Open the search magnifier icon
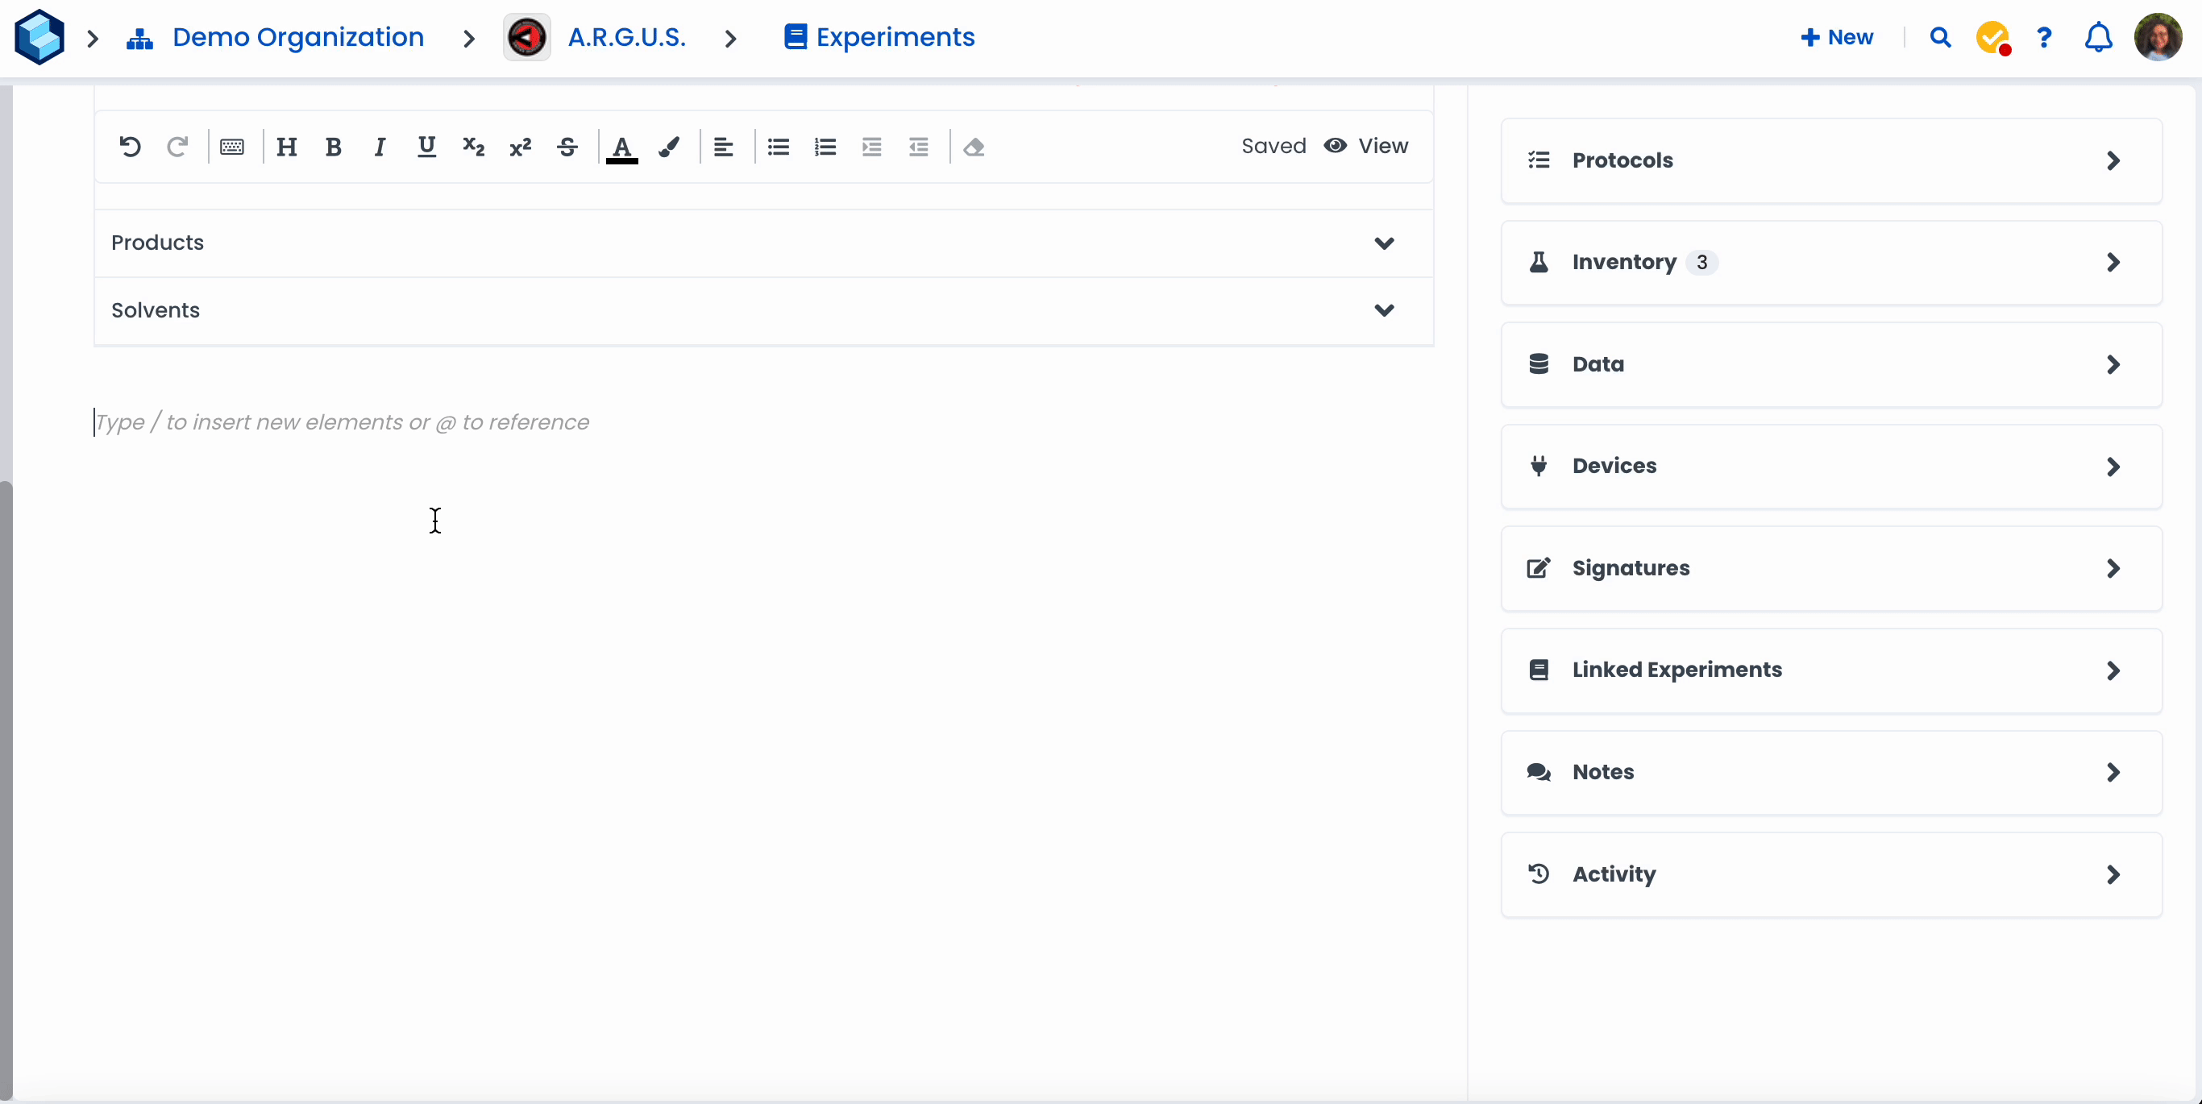The height and width of the screenshot is (1104, 2202). (x=1940, y=38)
